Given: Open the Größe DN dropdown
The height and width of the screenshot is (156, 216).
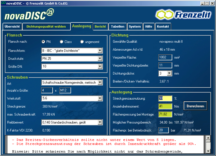Looking at the screenshot, I should [100, 67].
